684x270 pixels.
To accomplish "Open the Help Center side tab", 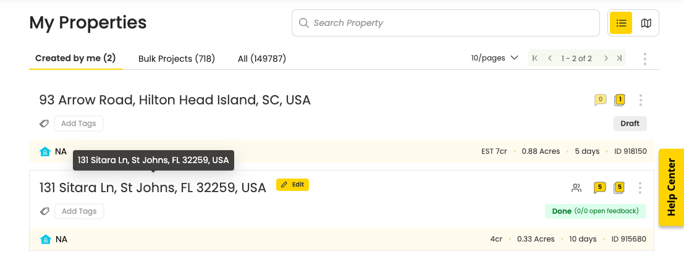I will pyautogui.click(x=672, y=188).
